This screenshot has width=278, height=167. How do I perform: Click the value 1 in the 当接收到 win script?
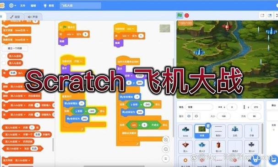pos(141,36)
